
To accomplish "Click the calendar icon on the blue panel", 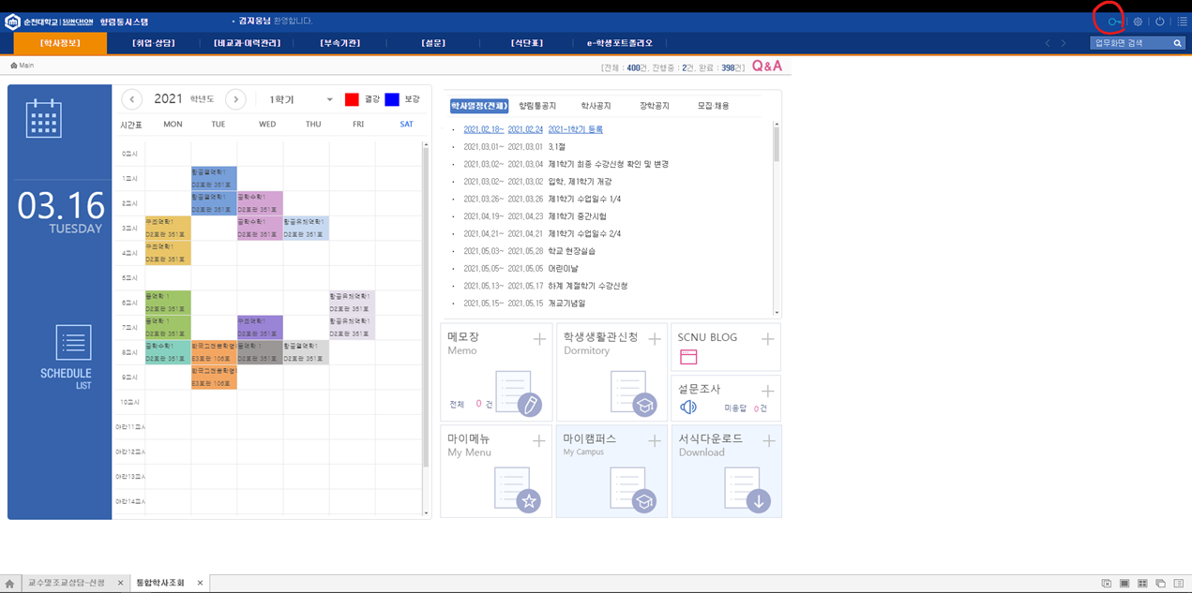I will pos(44,118).
